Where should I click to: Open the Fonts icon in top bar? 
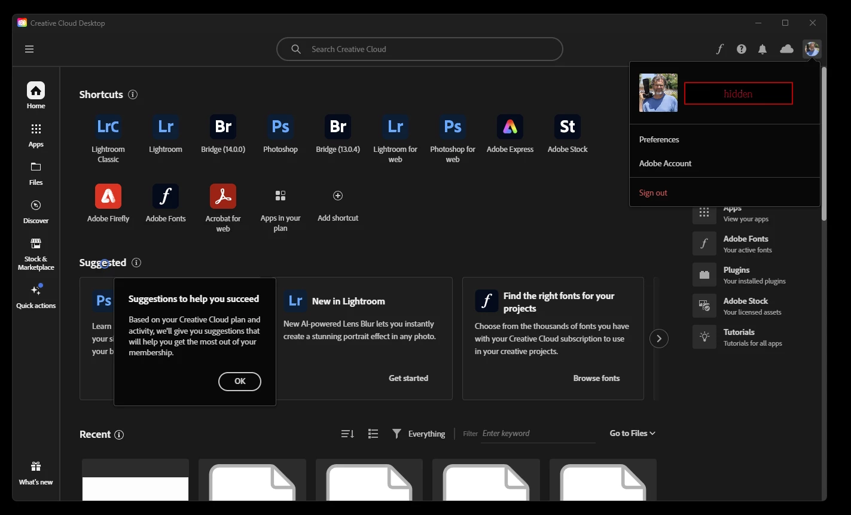[x=720, y=49]
